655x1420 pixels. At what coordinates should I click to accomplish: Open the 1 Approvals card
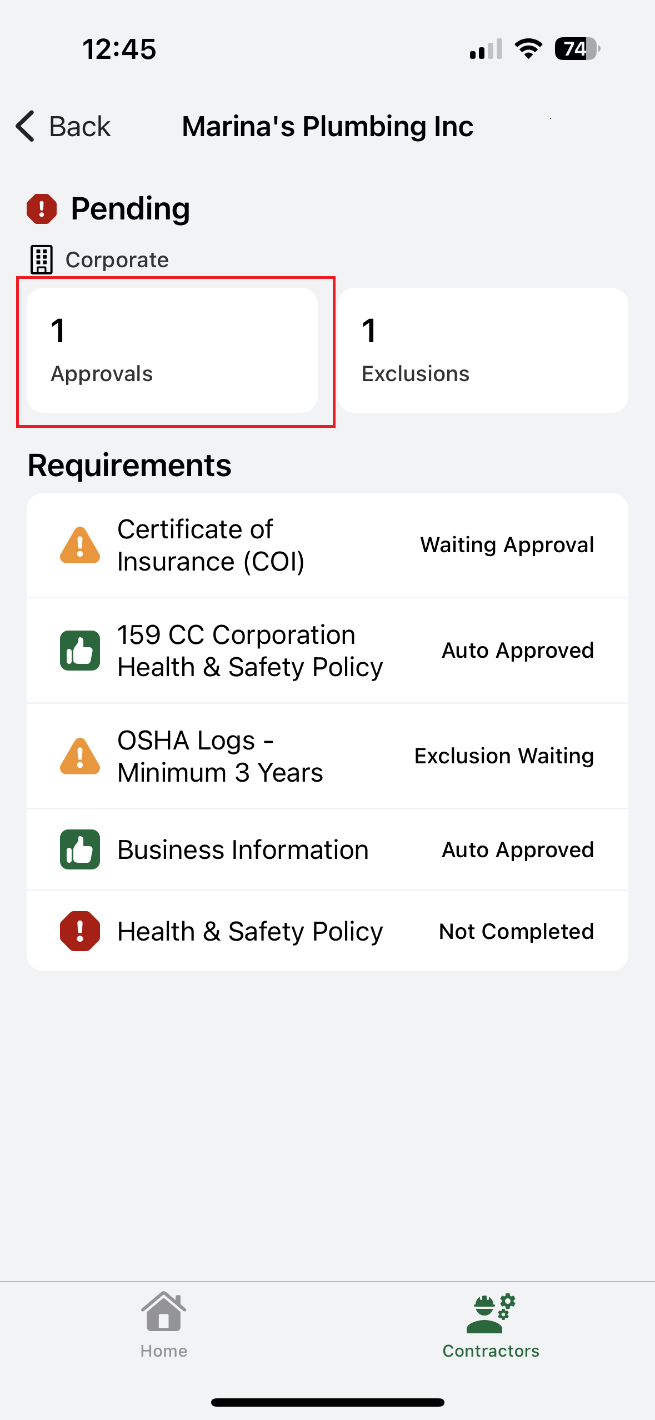172,350
